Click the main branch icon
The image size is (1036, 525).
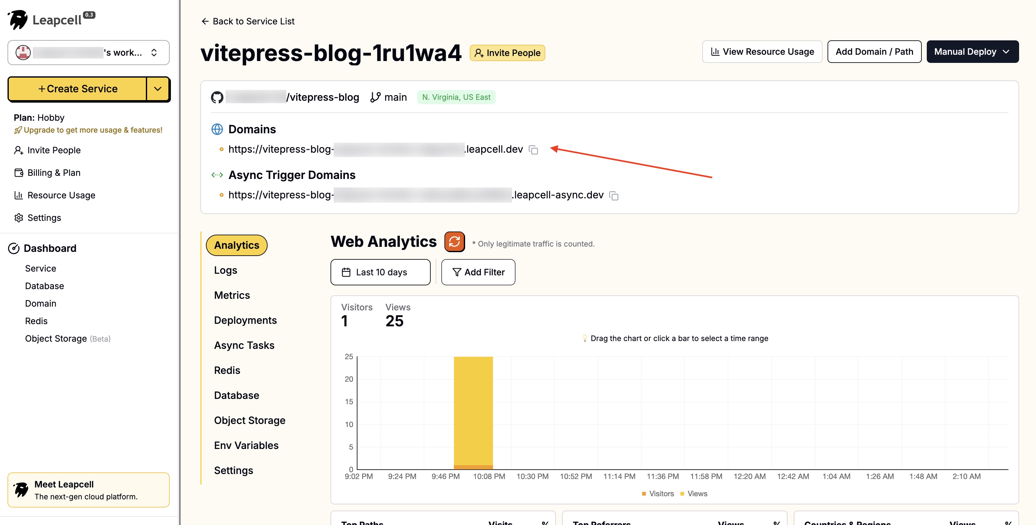point(375,97)
